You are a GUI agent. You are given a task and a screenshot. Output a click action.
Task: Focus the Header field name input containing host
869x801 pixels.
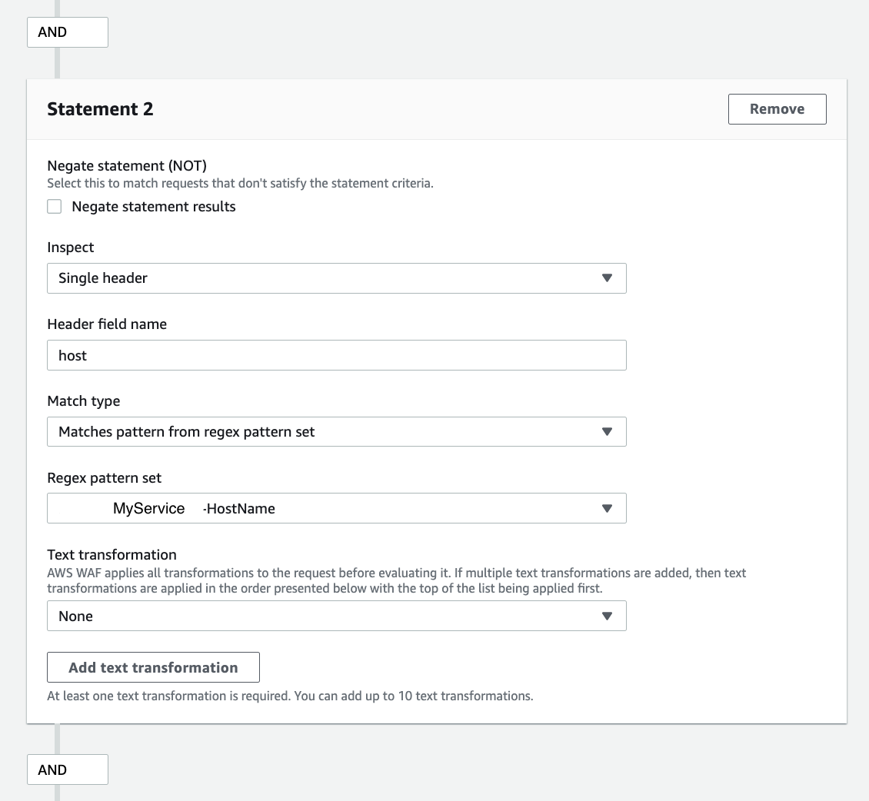[336, 355]
